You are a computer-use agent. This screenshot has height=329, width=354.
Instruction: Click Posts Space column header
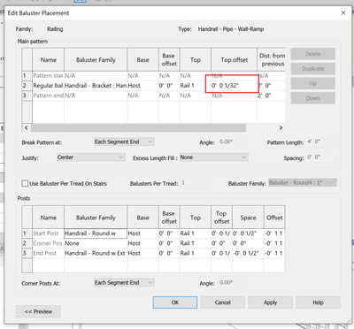[248, 218]
